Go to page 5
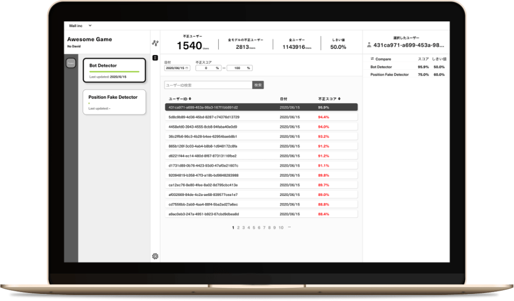 (x=254, y=227)
